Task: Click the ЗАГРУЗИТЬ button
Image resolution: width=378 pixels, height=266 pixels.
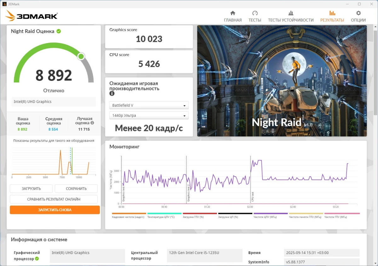Action: tap(31, 189)
